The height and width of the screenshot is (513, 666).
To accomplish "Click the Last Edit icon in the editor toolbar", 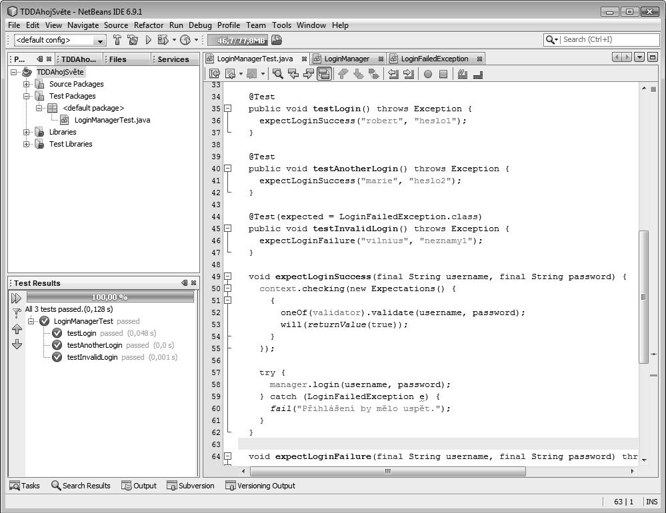I will coord(215,74).
